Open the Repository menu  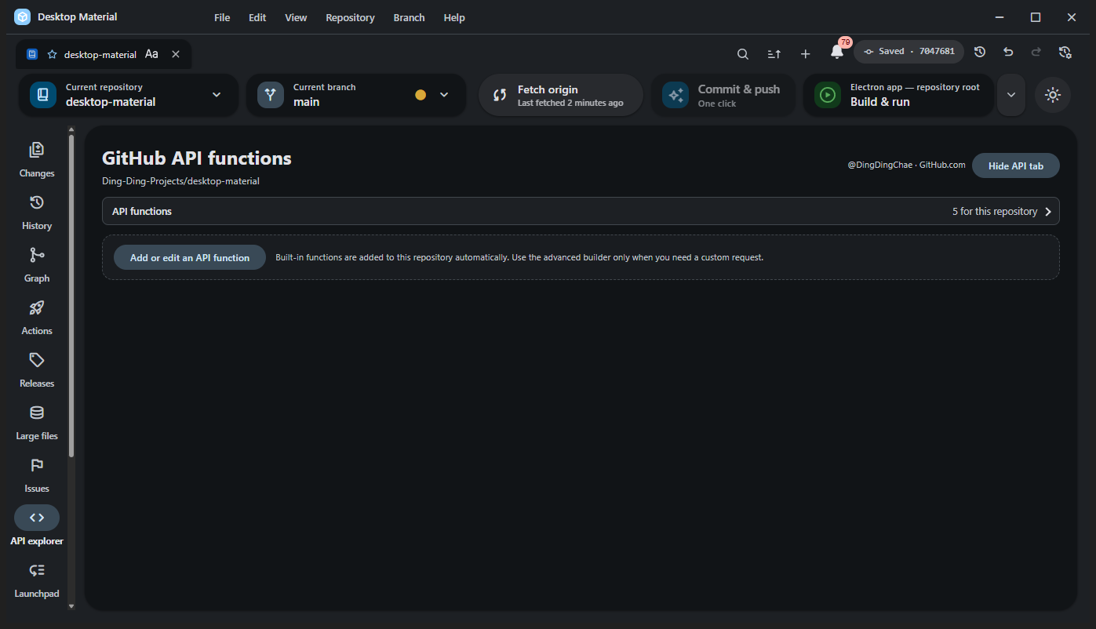coord(350,17)
